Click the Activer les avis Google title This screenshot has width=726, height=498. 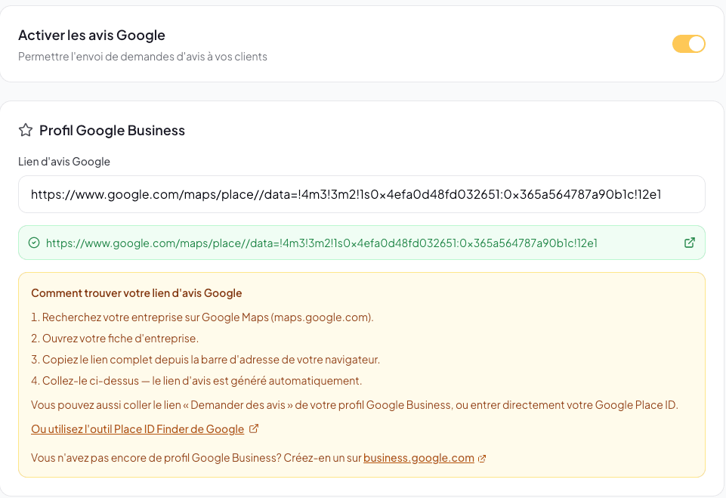[x=91, y=36]
